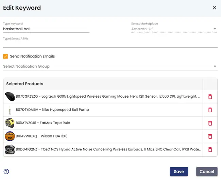The width and height of the screenshot is (221, 179).
Task: Click the Edit Keyword dialog title
Action: (22, 8)
